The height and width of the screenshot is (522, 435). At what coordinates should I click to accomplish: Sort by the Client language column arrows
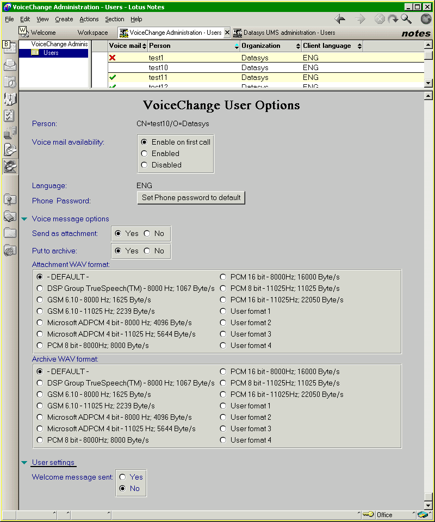click(x=359, y=46)
